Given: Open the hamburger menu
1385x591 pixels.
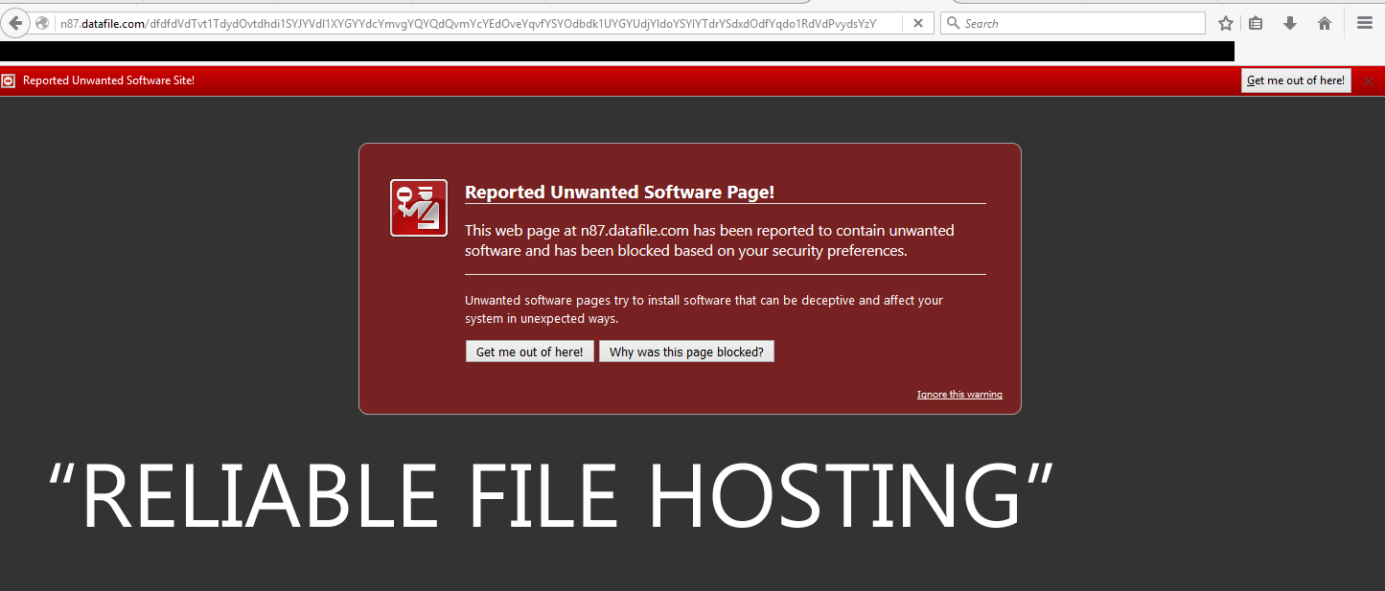Looking at the screenshot, I should pyautogui.click(x=1365, y=23).
